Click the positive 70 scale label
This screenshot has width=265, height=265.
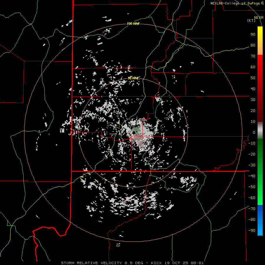coord(253,56)
